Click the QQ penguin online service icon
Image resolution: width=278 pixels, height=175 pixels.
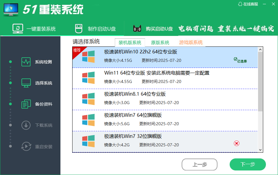[x=240, y=4]
